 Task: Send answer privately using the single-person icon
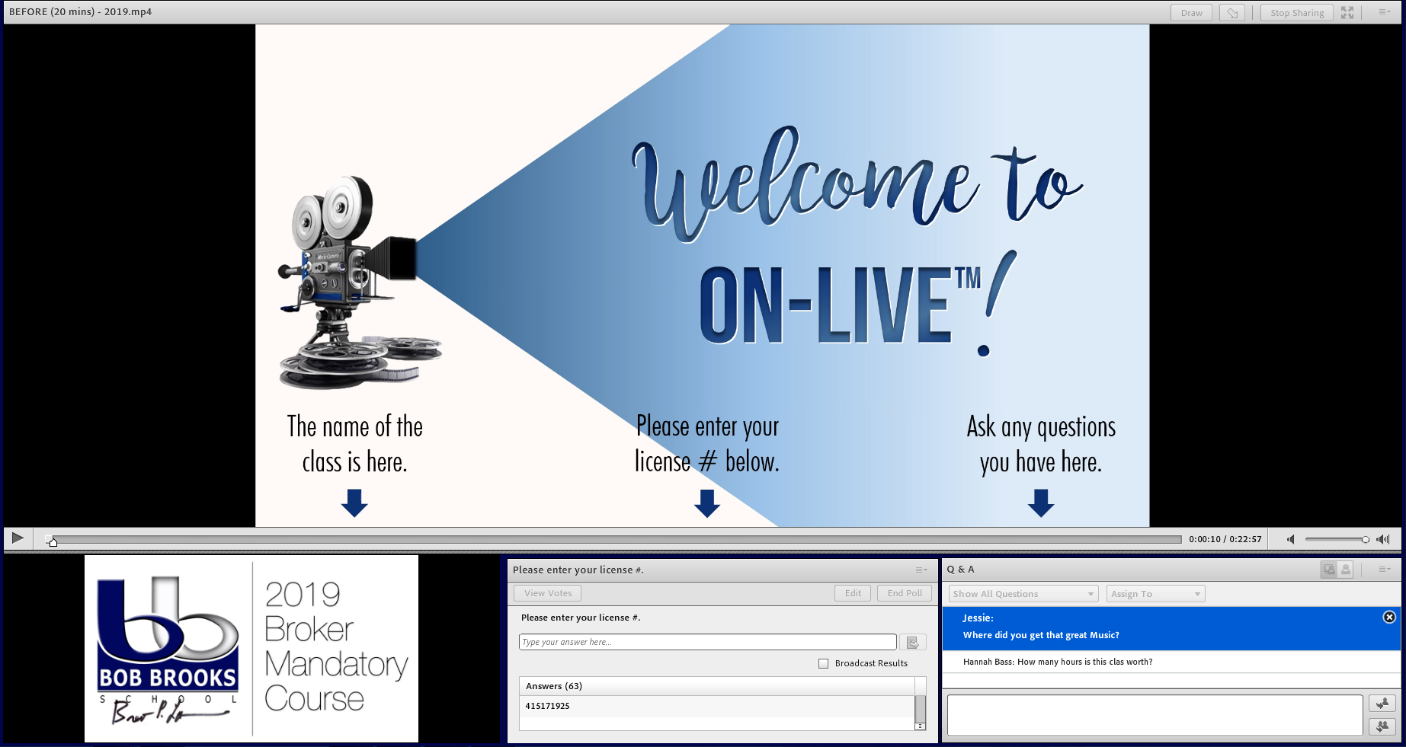click(1382, 704)
